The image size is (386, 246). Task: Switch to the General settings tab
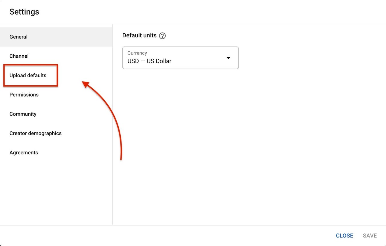pyautogui.click(x=18, y=37)
